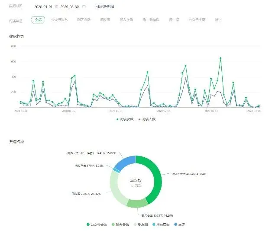Click the 聊天会话 1573次 14.29% label

157,215
